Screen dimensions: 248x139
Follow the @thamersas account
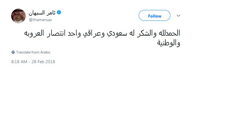click(x=154, y=15)
